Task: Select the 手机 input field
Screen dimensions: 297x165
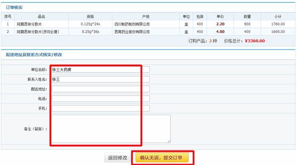Action: [x=101, y=108]
